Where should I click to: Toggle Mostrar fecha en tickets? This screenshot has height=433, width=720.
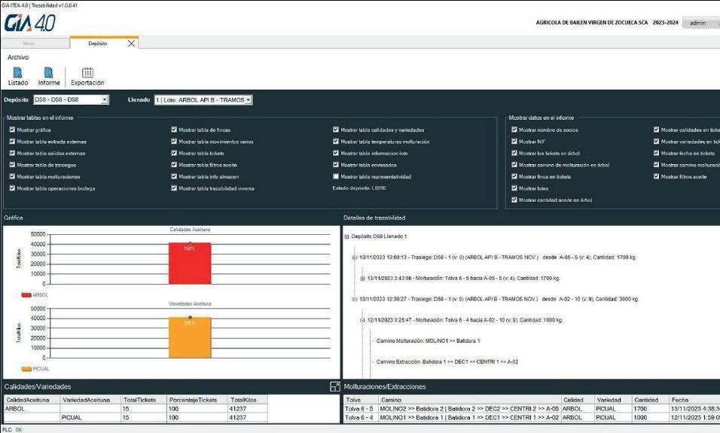[x=656, y=153]
